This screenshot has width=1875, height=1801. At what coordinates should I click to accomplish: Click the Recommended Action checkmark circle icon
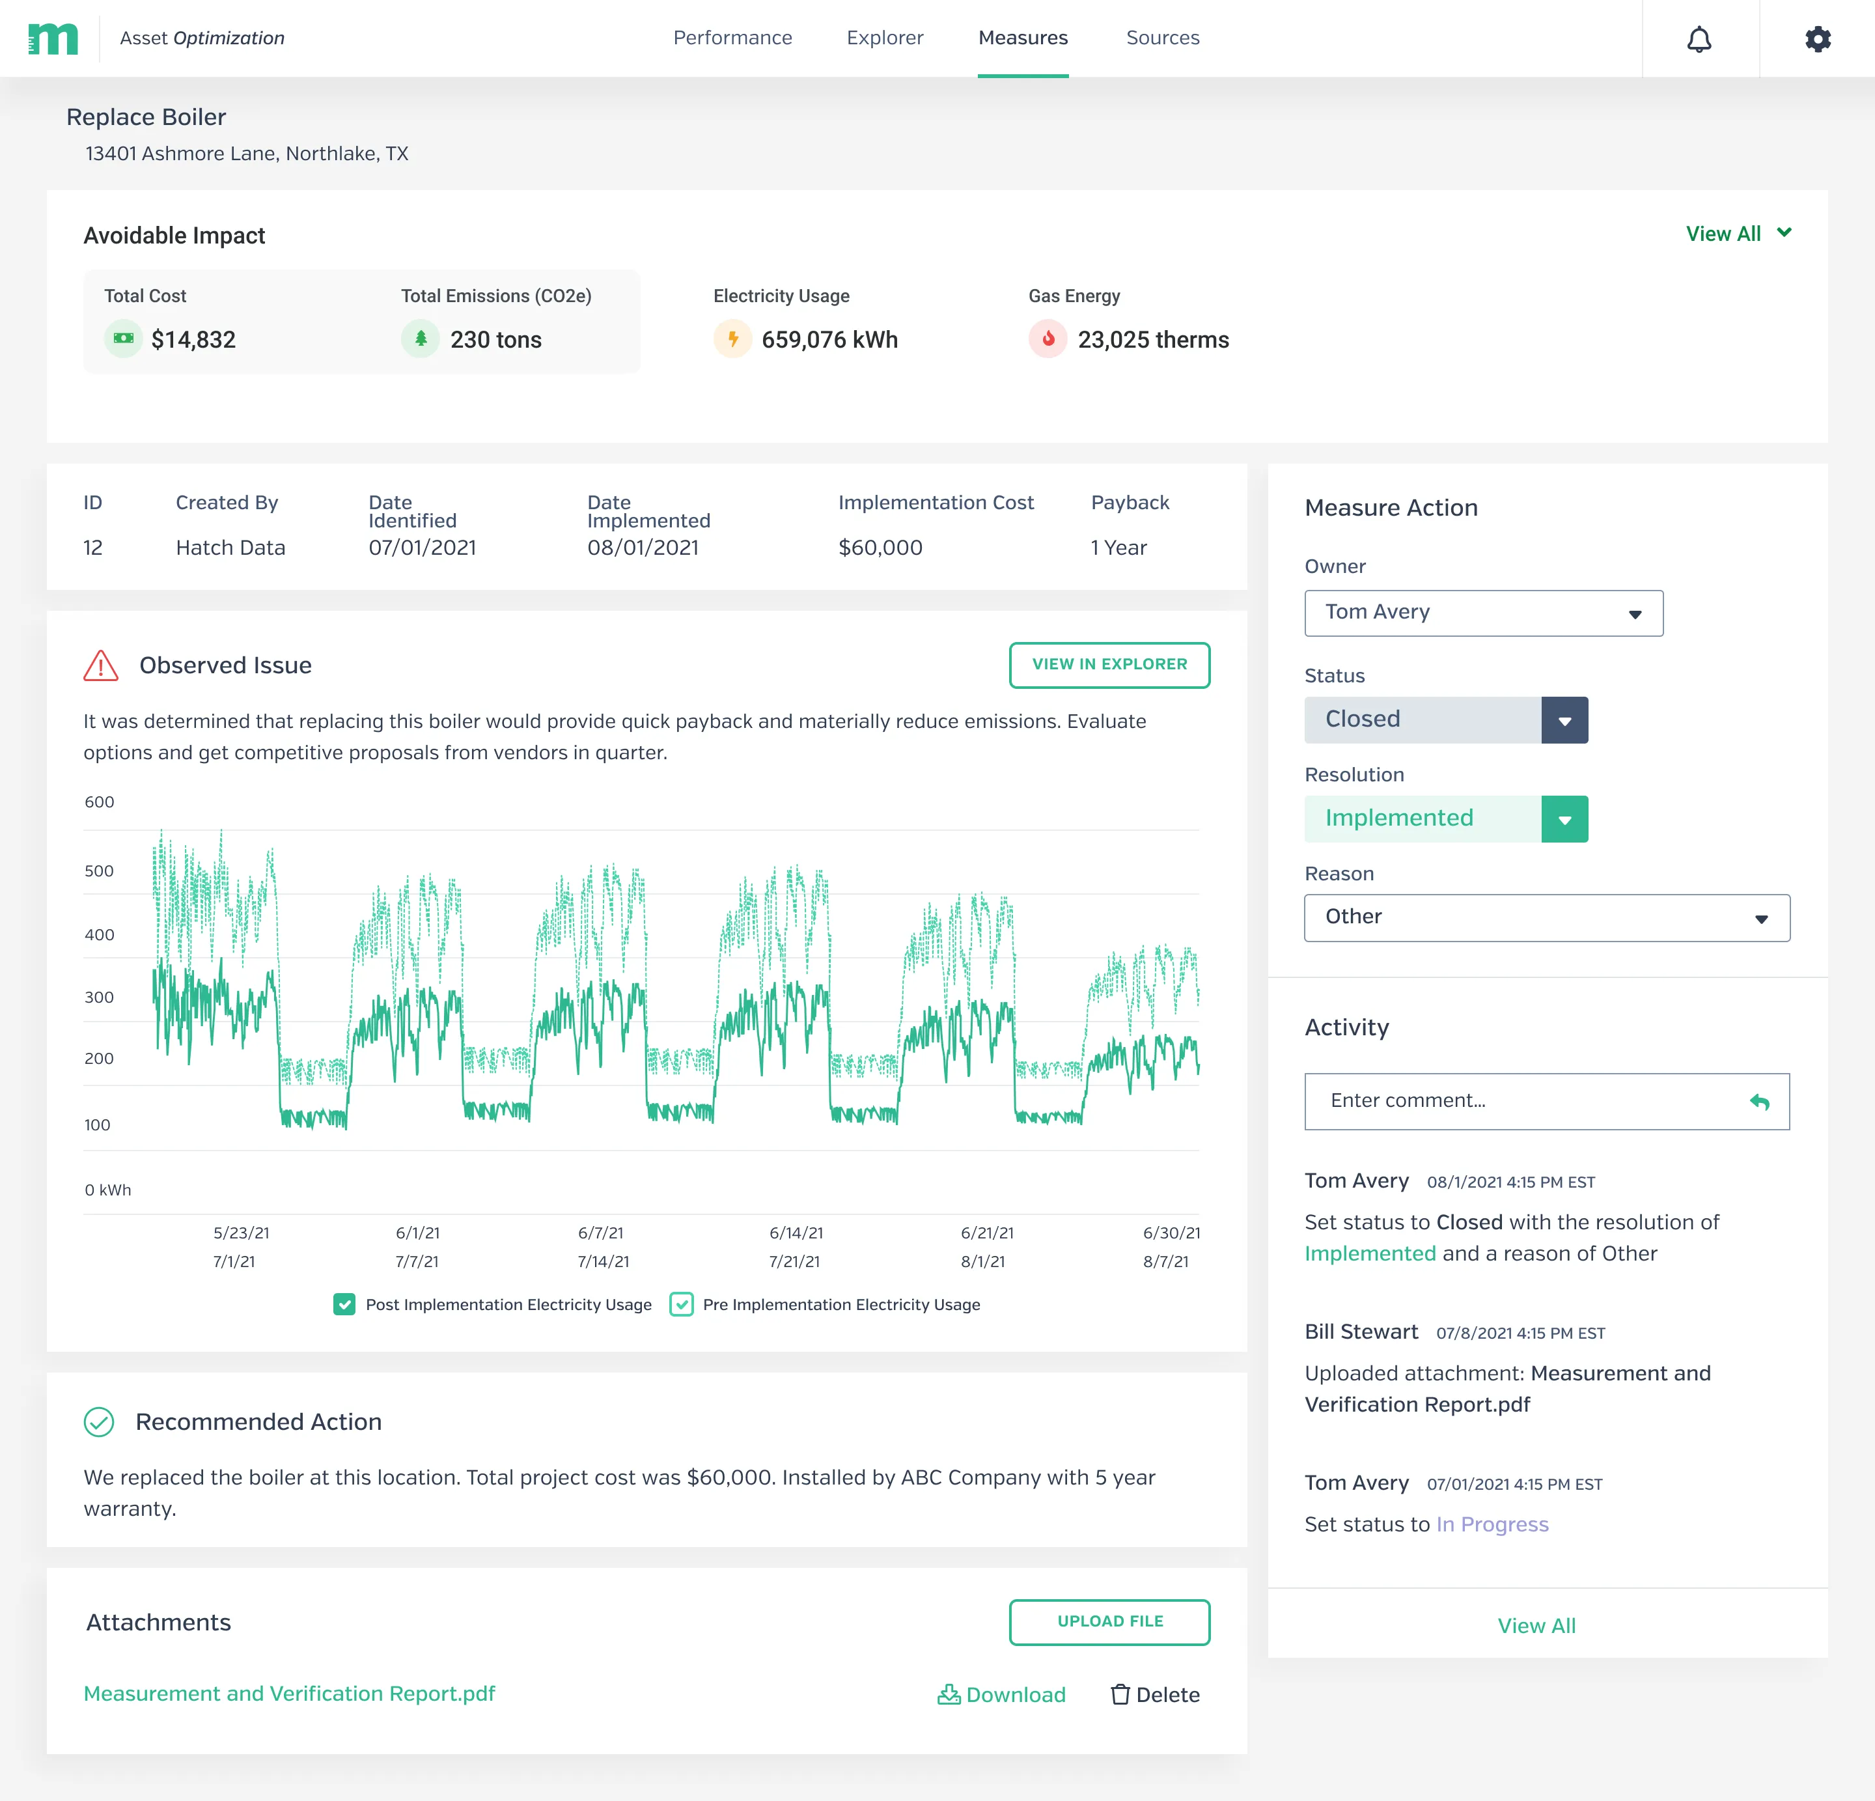[100, 1422]
